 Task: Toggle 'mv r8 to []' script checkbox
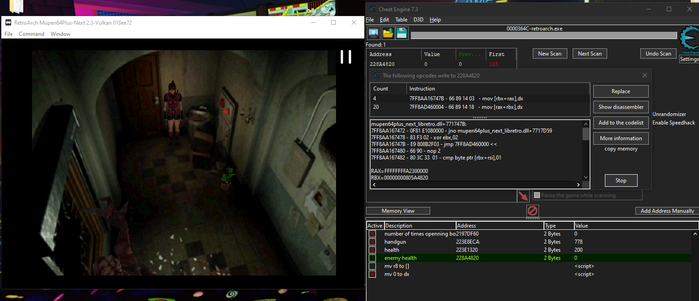coord(372,266)
